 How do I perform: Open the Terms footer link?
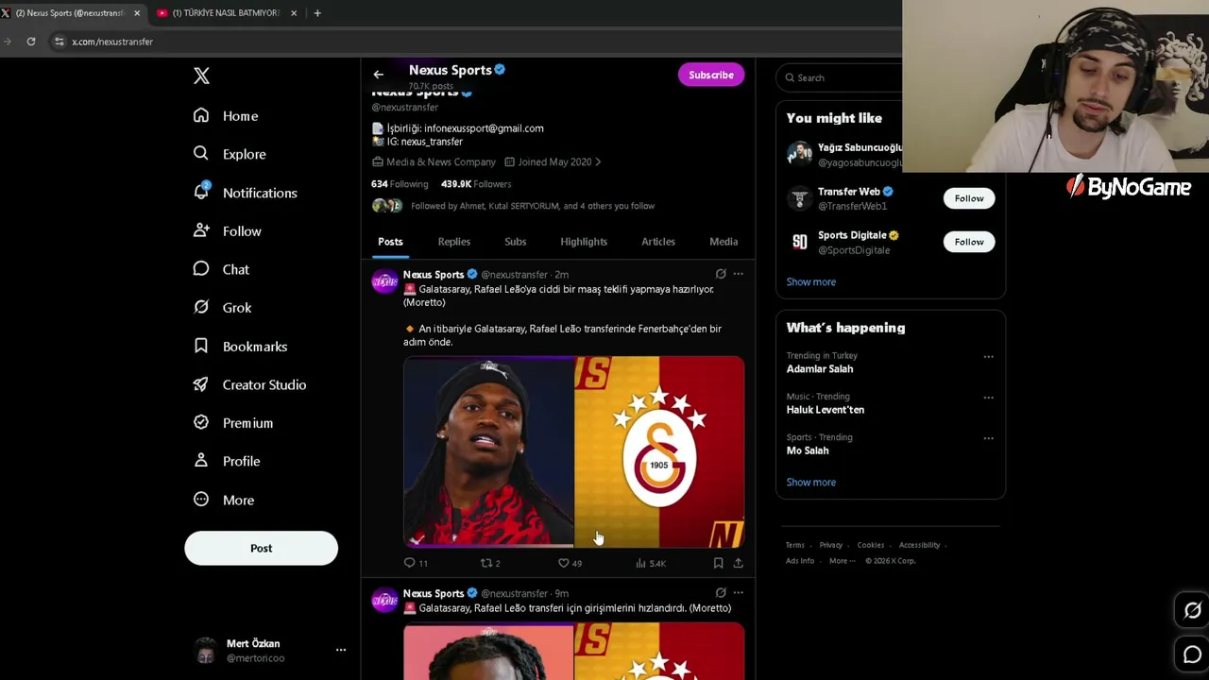(795, 545)
